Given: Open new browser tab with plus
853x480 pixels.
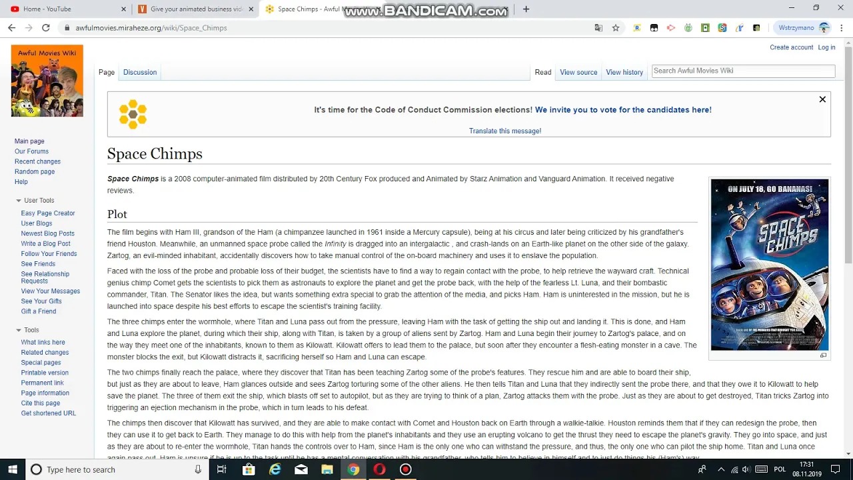Looking at the screenshot, I should coord(526,9).
